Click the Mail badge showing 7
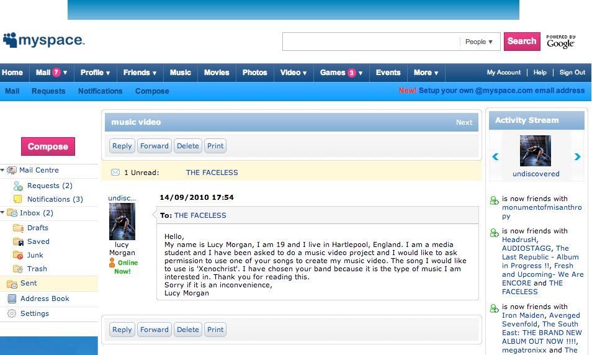The width and height of the screenshot is (592, 355). 56,72
